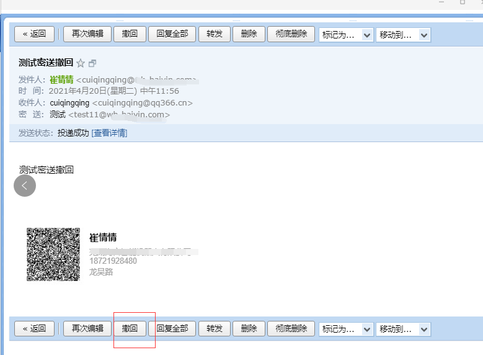The width and height of the screenshot is (483, 355).
Task: Expand the top 移动到 dropdown
Action: click(x=403, y=35)
